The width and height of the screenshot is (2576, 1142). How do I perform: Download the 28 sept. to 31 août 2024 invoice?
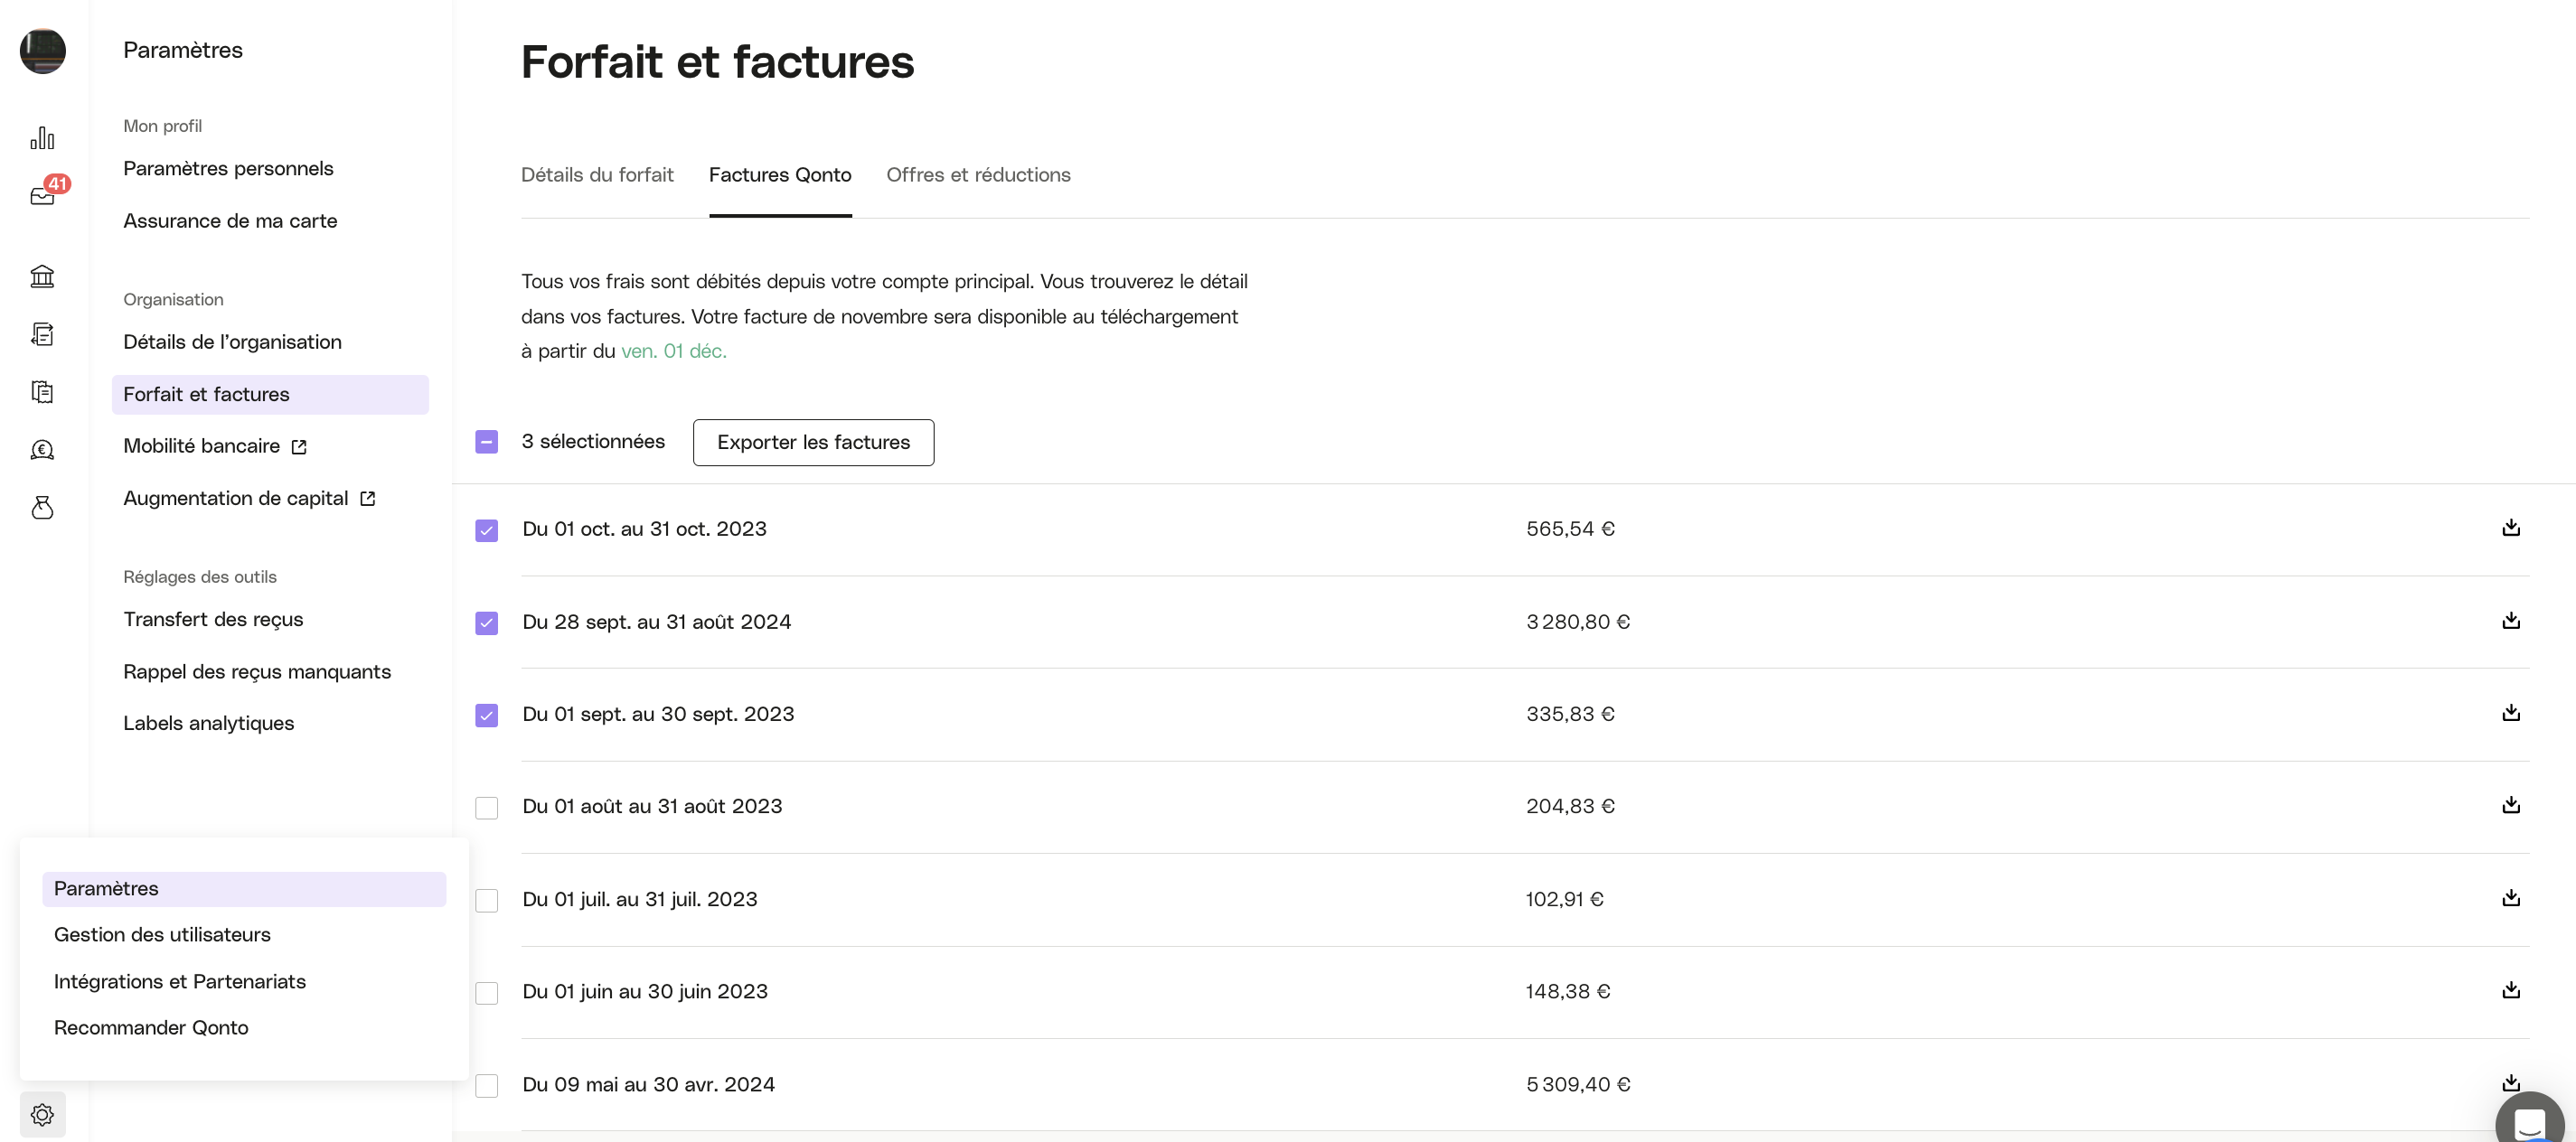point(2510,621)
